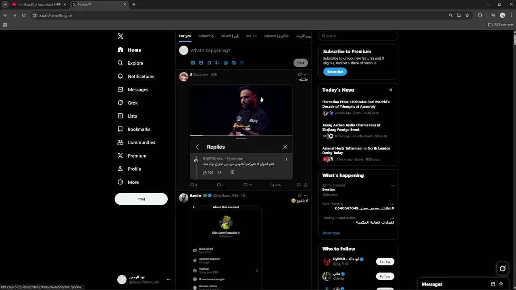Open Profile from the sidebar

[x=129, y=169]
